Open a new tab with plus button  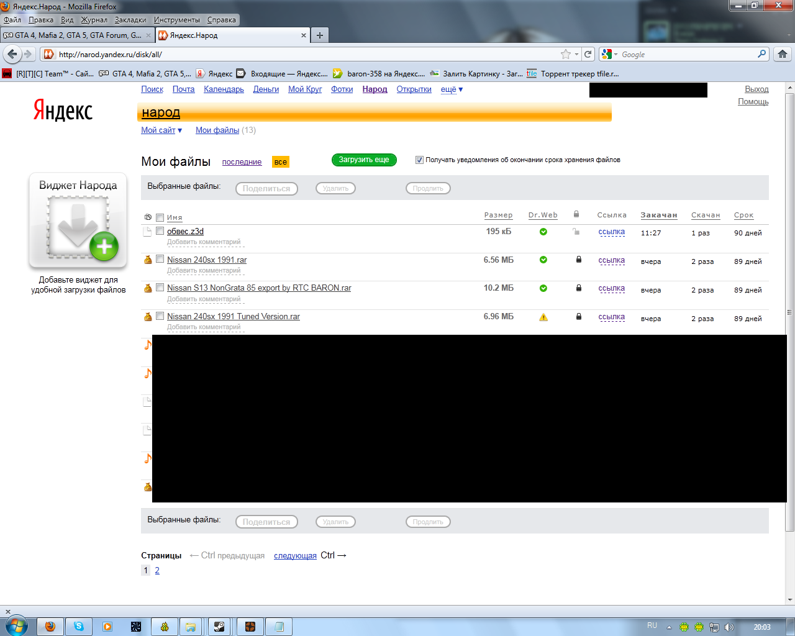click(320, 35)
